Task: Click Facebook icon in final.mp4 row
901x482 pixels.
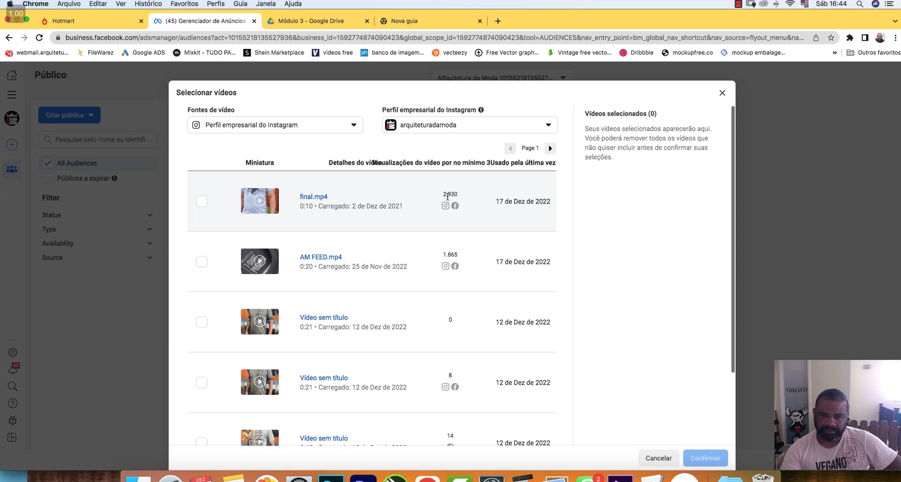Action: 455,206
